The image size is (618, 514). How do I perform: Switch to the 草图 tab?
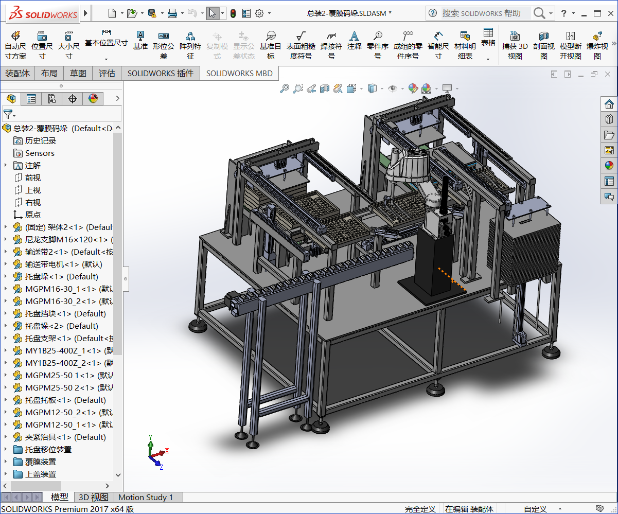(x=78, y=74)
